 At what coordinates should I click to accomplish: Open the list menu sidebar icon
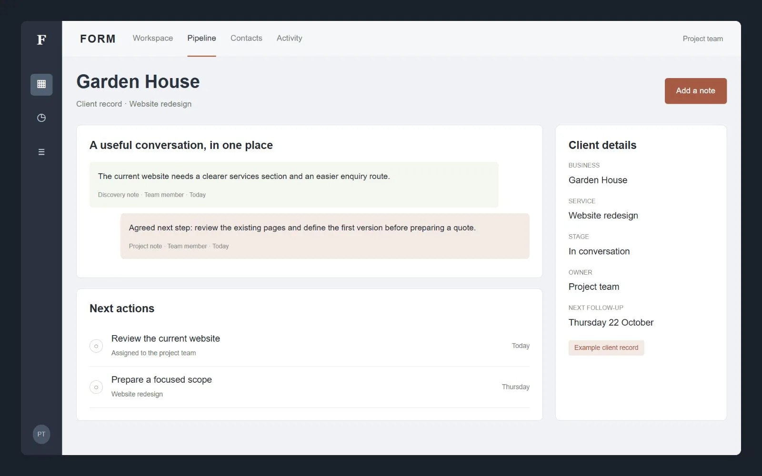click(41, 152)
